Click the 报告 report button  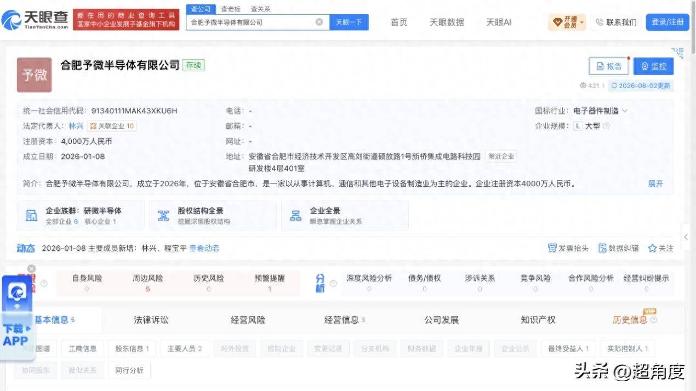tap(608, 66)
